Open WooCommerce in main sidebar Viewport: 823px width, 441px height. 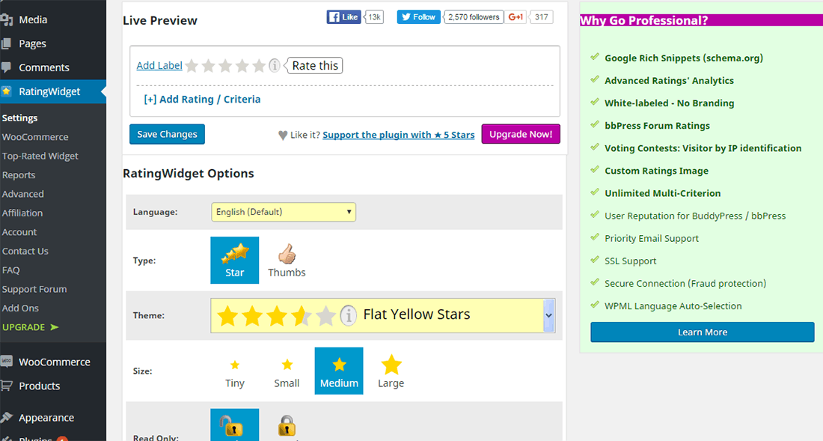click(x=55, y=362)
